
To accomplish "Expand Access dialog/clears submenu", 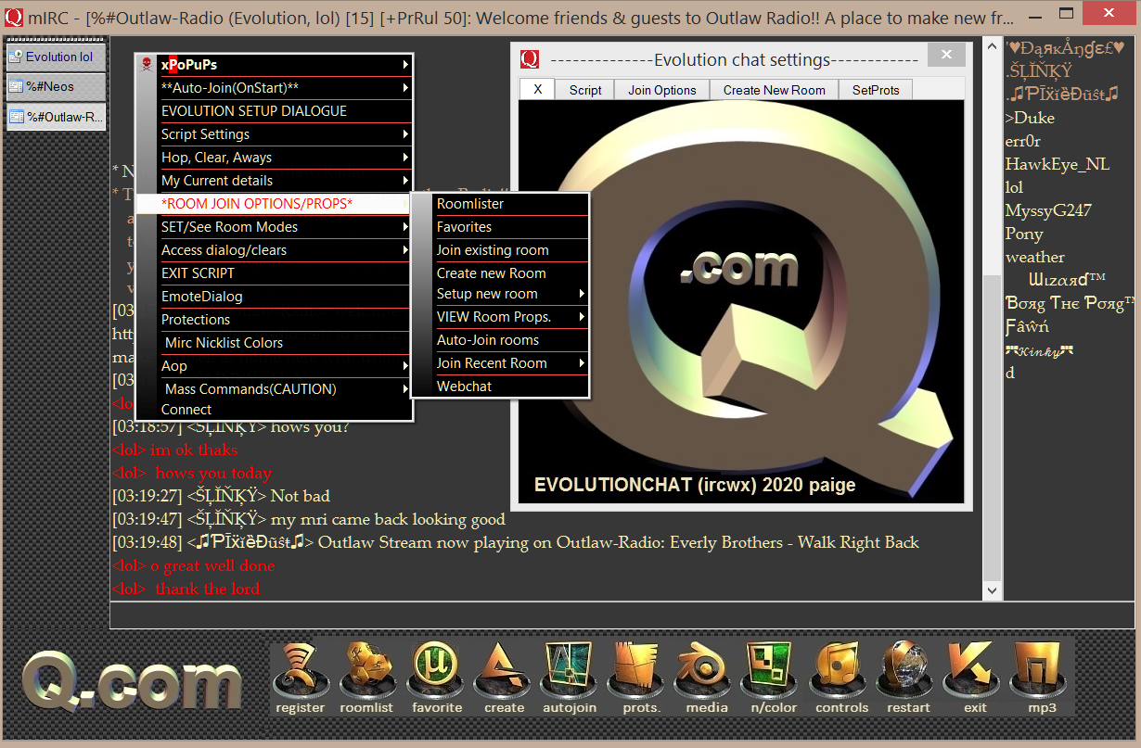I will (x=405, y=250).
